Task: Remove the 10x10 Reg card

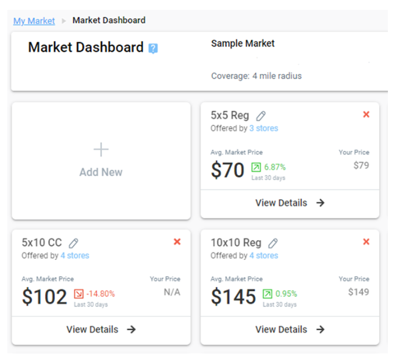Action: pos(366,242)
